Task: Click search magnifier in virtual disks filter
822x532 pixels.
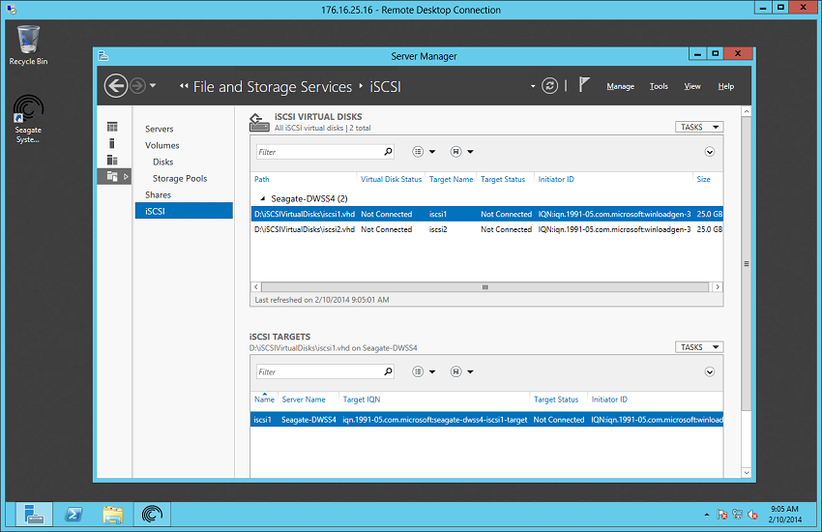Action: tap(388, 152)
